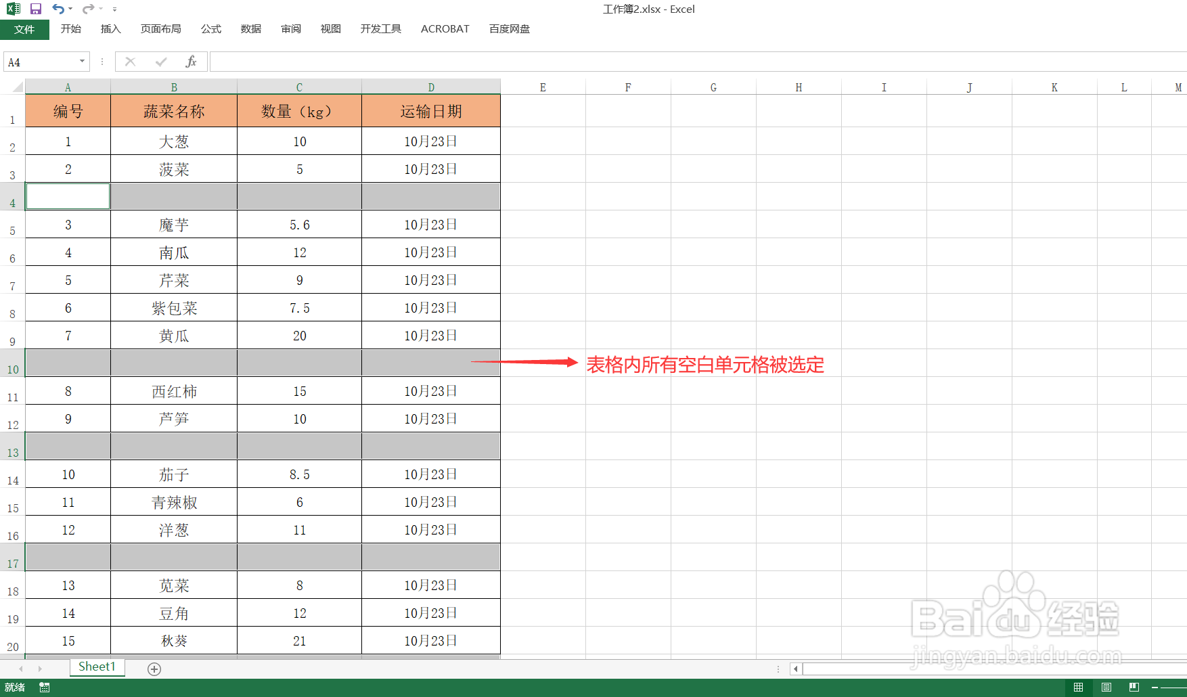The width and height of the screenshot is (1187, 697).
Task: Click horizontal scrollbar left arrow
Action: coord(796,669)
